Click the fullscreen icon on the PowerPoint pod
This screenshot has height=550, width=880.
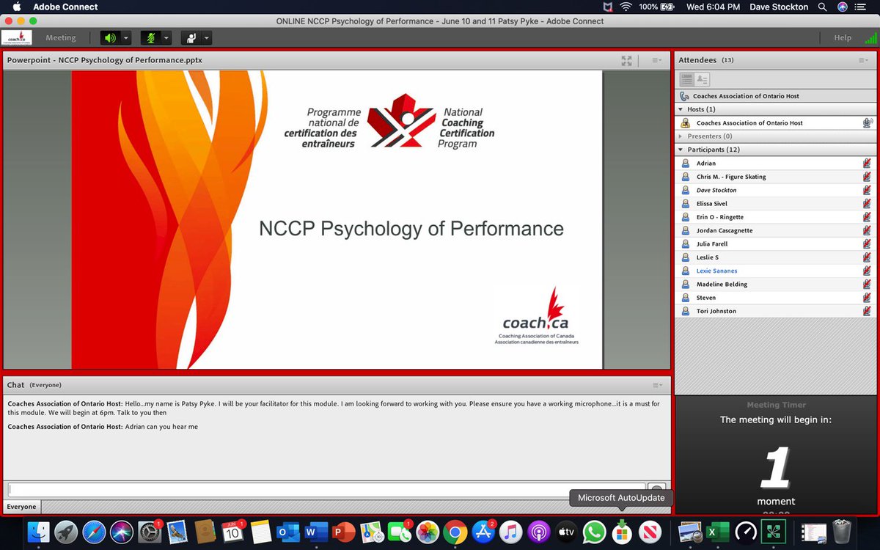click(626, 61)
